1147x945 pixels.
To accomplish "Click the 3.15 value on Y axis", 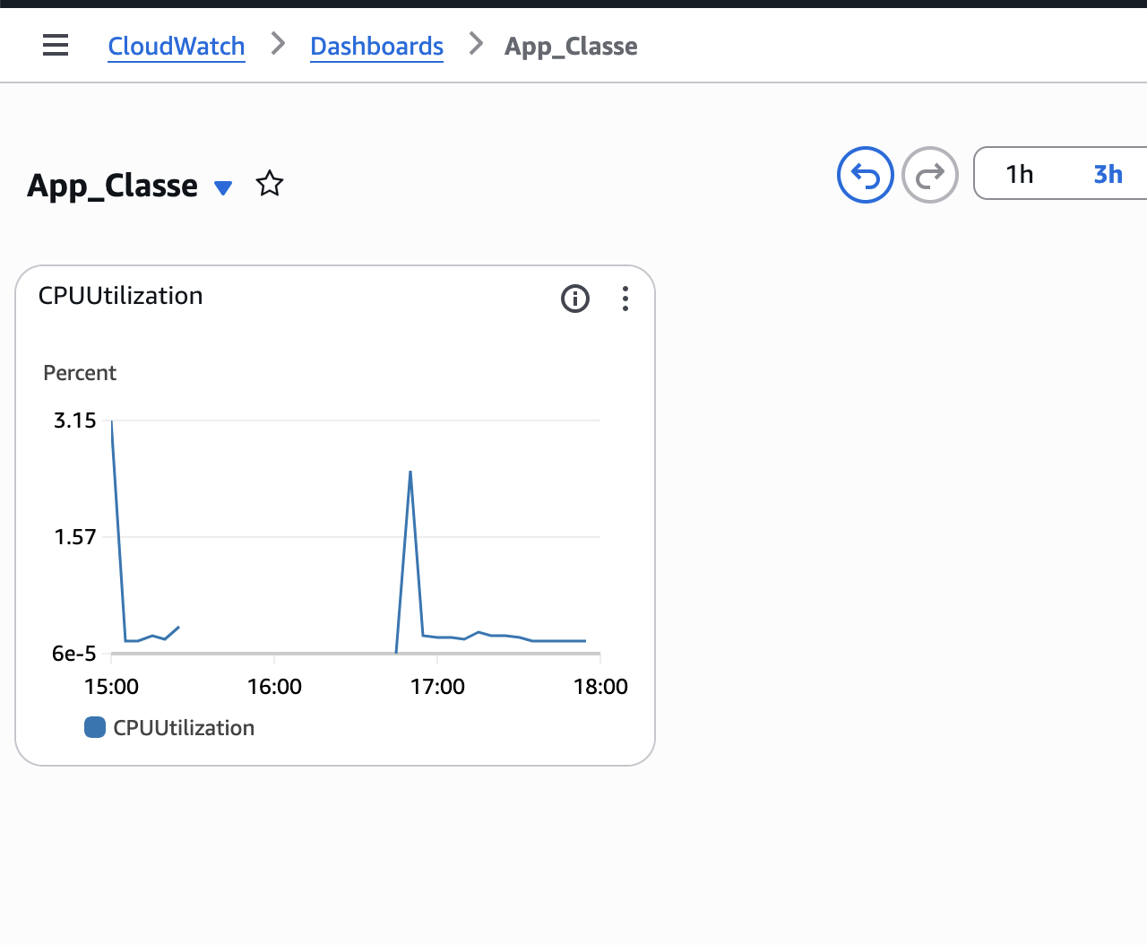I will 75,420.
